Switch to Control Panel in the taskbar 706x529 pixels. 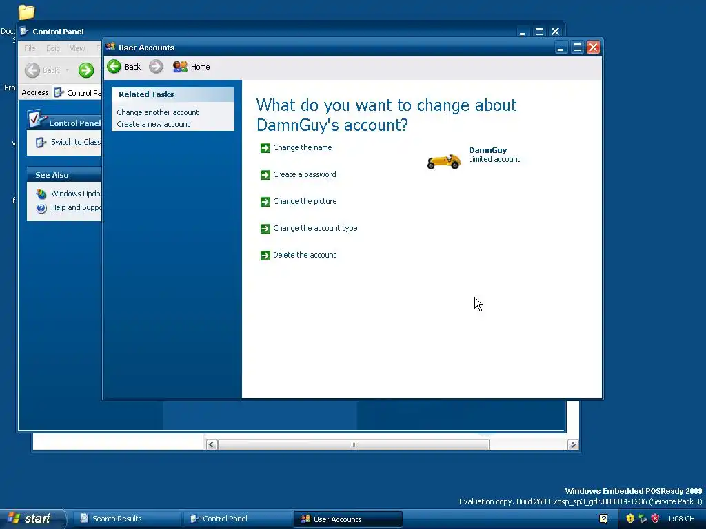237,519
